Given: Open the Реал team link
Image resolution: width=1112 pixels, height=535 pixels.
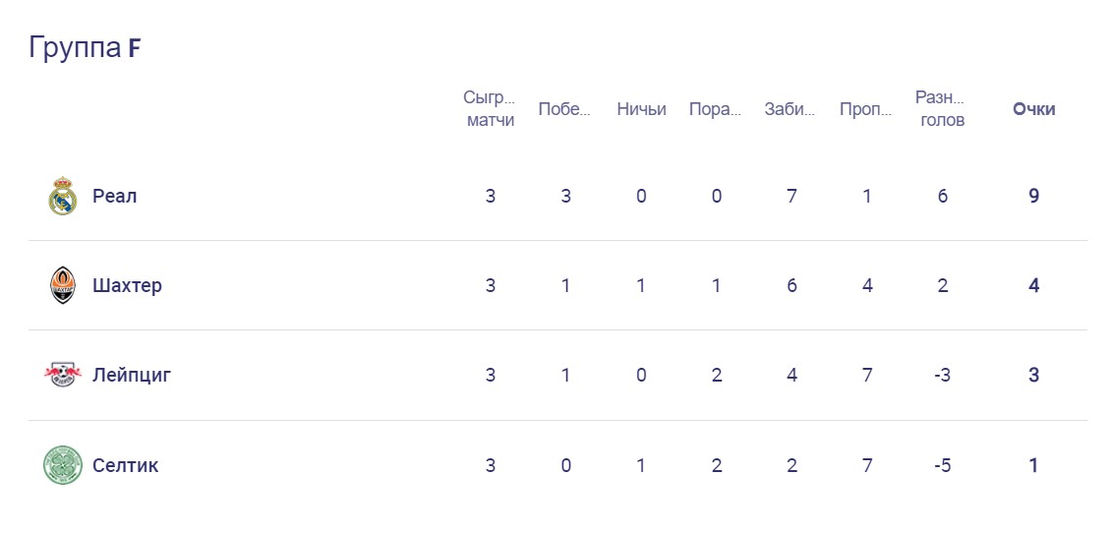Looking at the screenshot, I should 114,196.
